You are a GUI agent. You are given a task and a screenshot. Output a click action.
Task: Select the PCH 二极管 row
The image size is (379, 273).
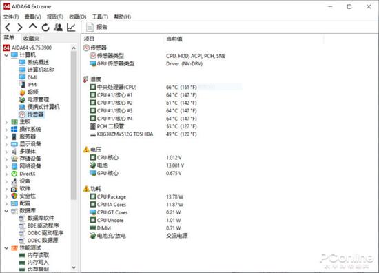[143, 126]
